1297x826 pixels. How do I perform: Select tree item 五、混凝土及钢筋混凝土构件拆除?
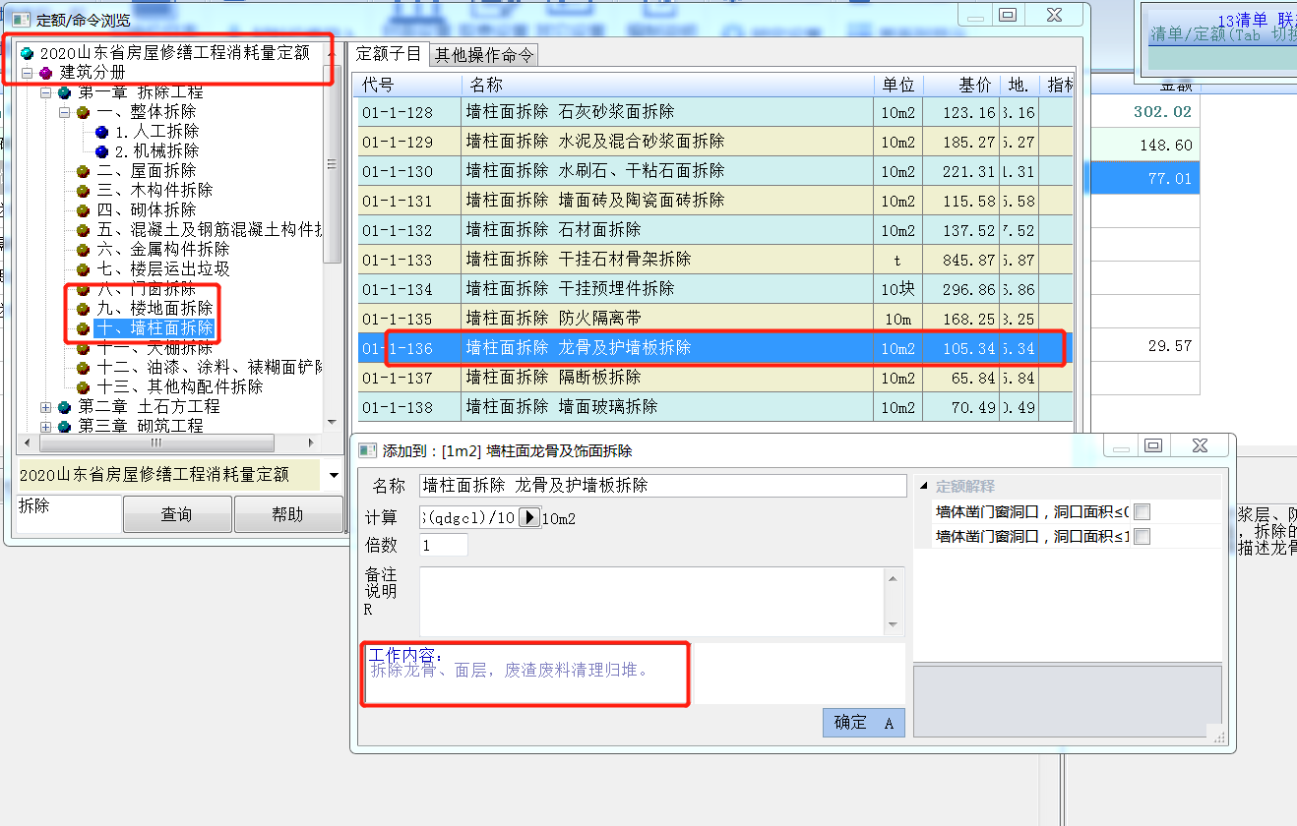tap(210, 229)
